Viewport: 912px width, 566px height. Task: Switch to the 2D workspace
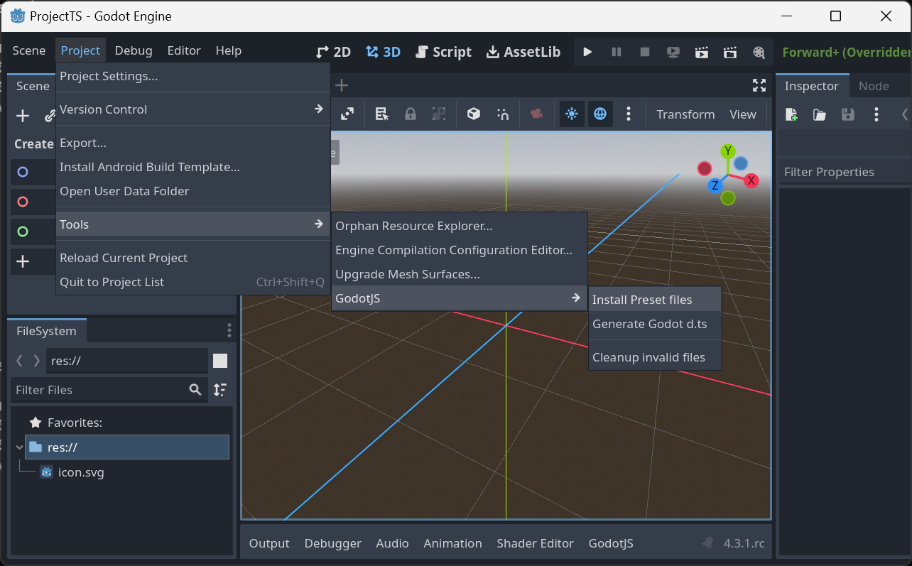pyautogui.click(x=333, y=52)
